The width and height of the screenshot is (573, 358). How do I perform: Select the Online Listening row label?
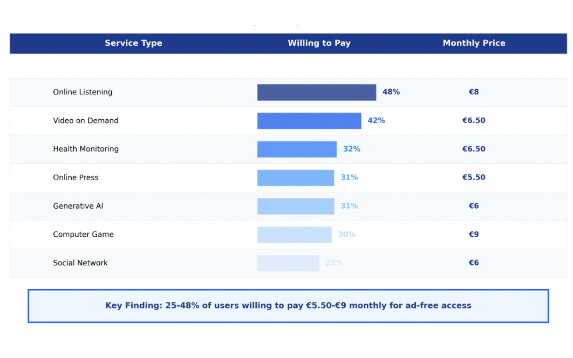pyautogui.click(x=83, y=92)
